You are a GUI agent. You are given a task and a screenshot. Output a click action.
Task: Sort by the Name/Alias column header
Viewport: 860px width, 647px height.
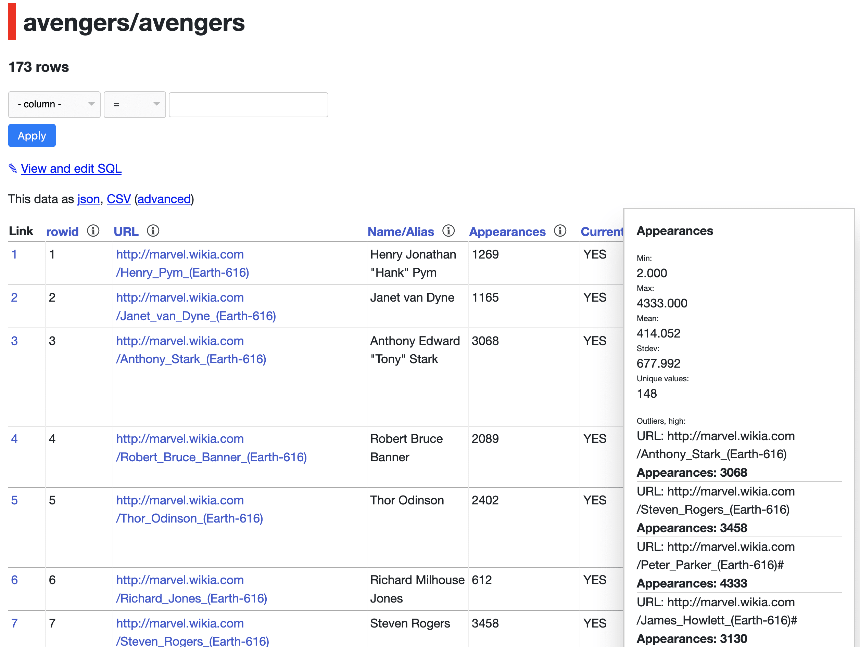[x=401, y=232]
